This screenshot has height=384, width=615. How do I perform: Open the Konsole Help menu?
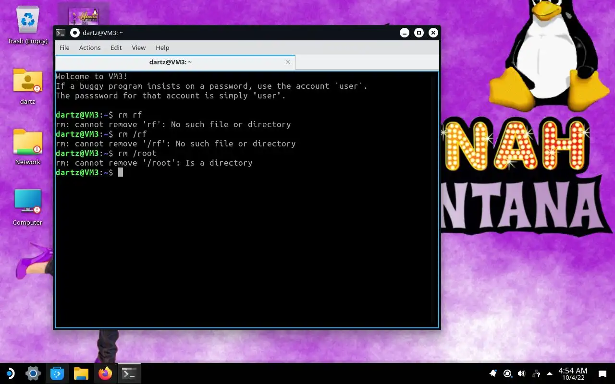click(x=162, y=48)
